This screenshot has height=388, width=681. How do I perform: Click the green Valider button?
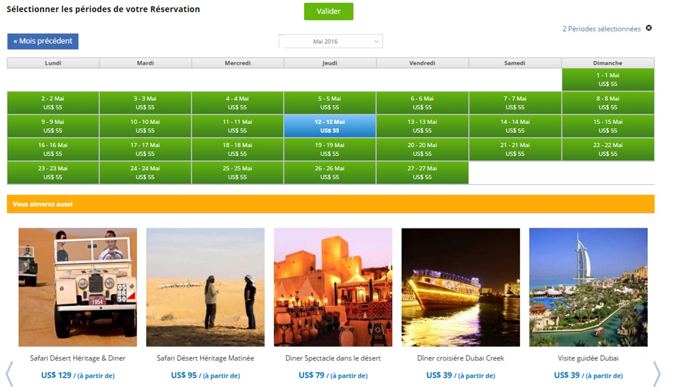(329, 12)
